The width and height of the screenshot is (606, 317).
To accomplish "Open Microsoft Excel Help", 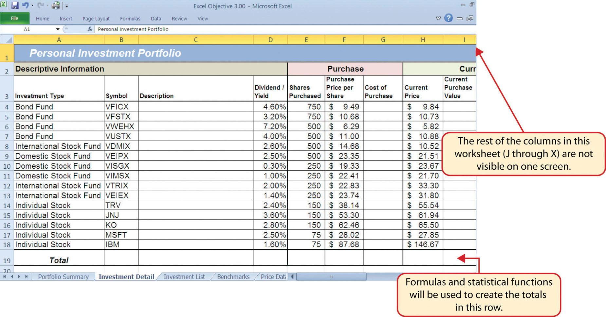I will (x=448, y=18).
